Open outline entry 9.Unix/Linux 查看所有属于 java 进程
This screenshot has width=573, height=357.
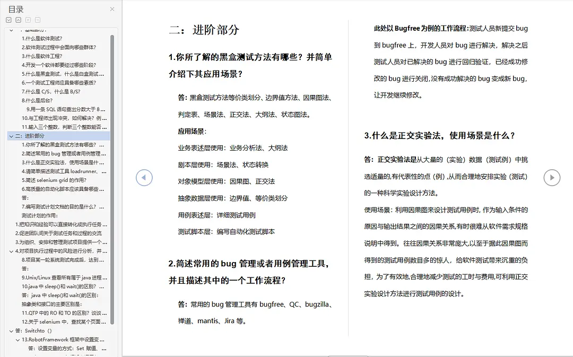[64, 278]
